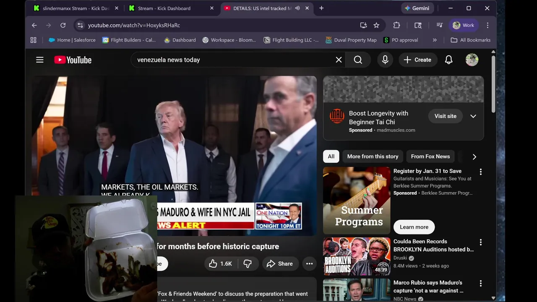Select the From Fox News chip
Screen dimensions: 537x302
tap(430, 156)
